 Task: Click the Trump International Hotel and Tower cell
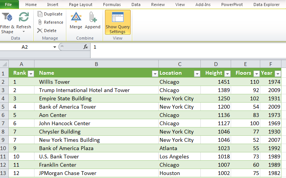[x=96, y=90]
